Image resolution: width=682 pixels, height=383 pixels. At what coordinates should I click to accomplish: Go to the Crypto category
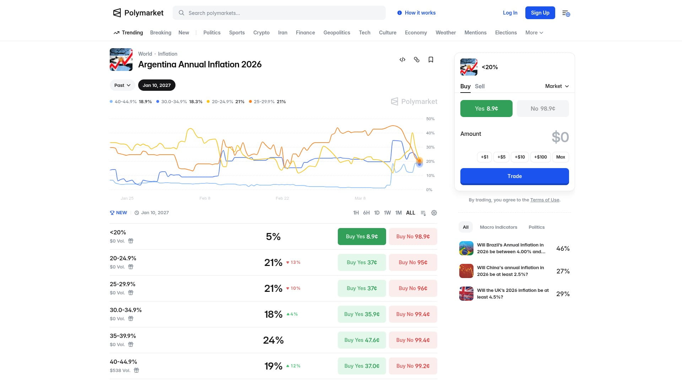pyautogui.click(x=261, y=33)
